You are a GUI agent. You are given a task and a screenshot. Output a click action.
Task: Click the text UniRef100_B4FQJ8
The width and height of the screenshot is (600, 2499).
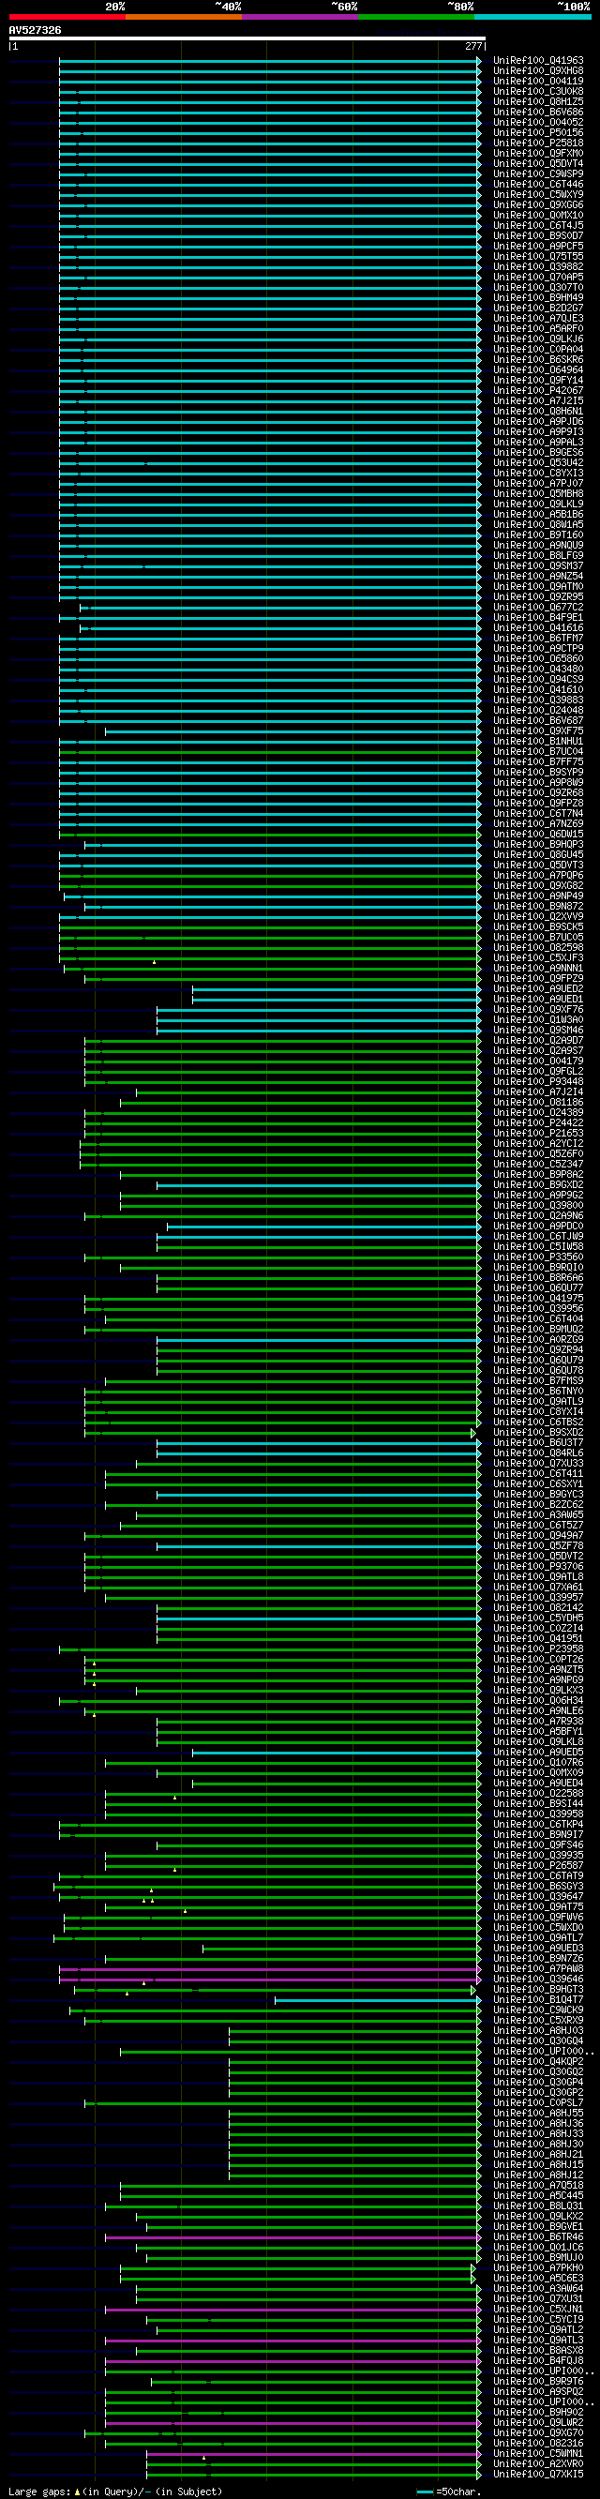[x=538, y=2360]
